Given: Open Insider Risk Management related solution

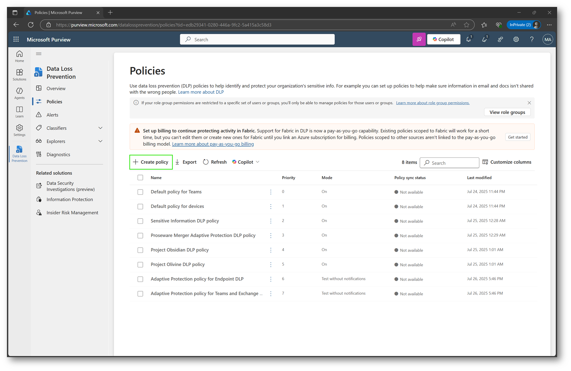Looking at the screenshot, I should 72,213.
